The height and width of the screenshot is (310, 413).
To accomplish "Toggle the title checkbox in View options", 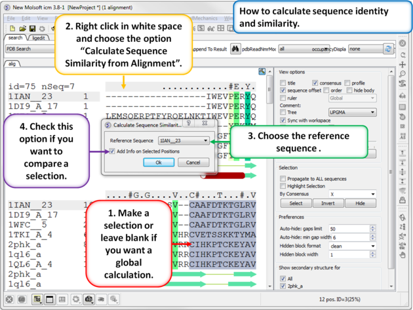I will pyautogui.click(x=283, y=83).
